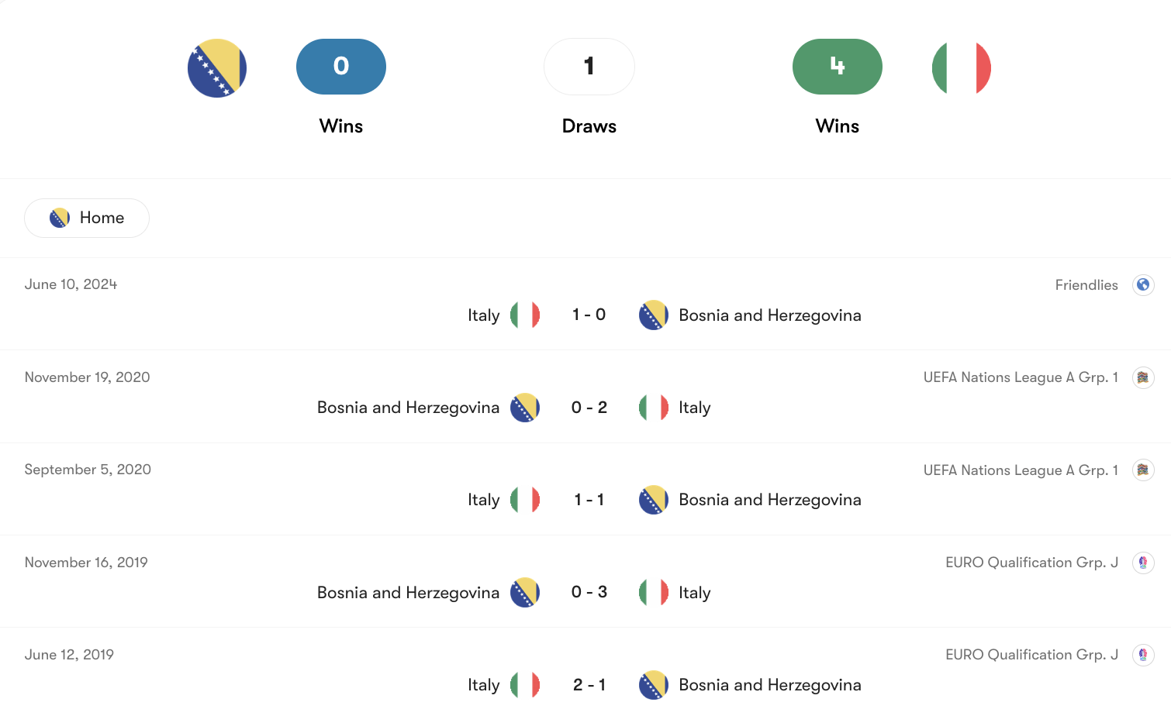The width and height of the screenshot is (1171, 716).
Task: Click the Italy flag in the header
Action: 962,68
